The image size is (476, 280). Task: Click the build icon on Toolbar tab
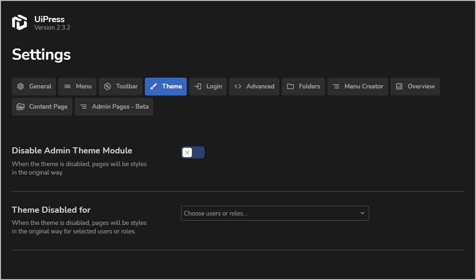pos(107,87)
